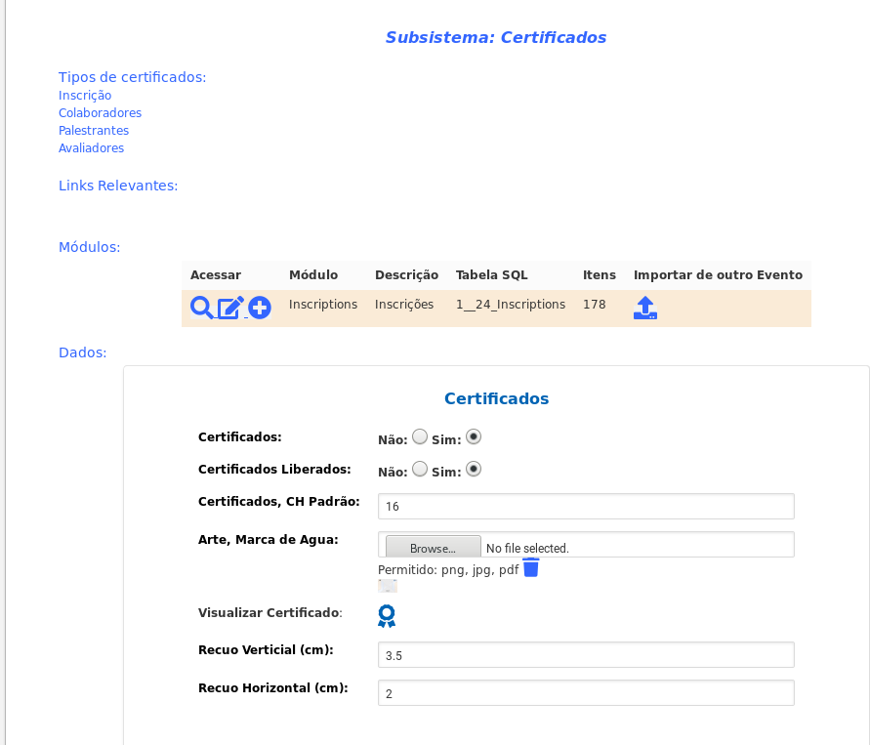Viewport: 870px width, 745px height.
Task: Select Não for Certificados Liberados
Action: [420, 470]
